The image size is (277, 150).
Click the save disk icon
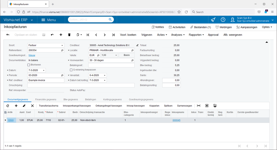coord(44,35)
